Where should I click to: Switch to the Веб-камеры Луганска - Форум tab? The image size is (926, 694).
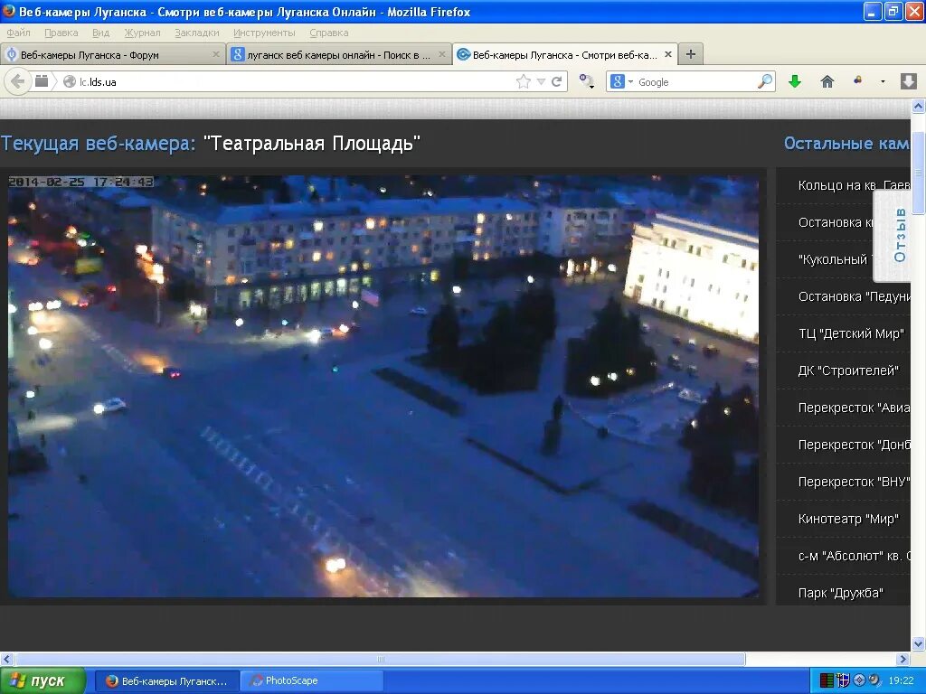click(x=113, y=54)
